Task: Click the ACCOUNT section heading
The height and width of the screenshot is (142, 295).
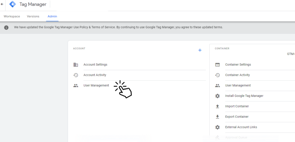Action: pyautogui.click(x=79, y=49)
